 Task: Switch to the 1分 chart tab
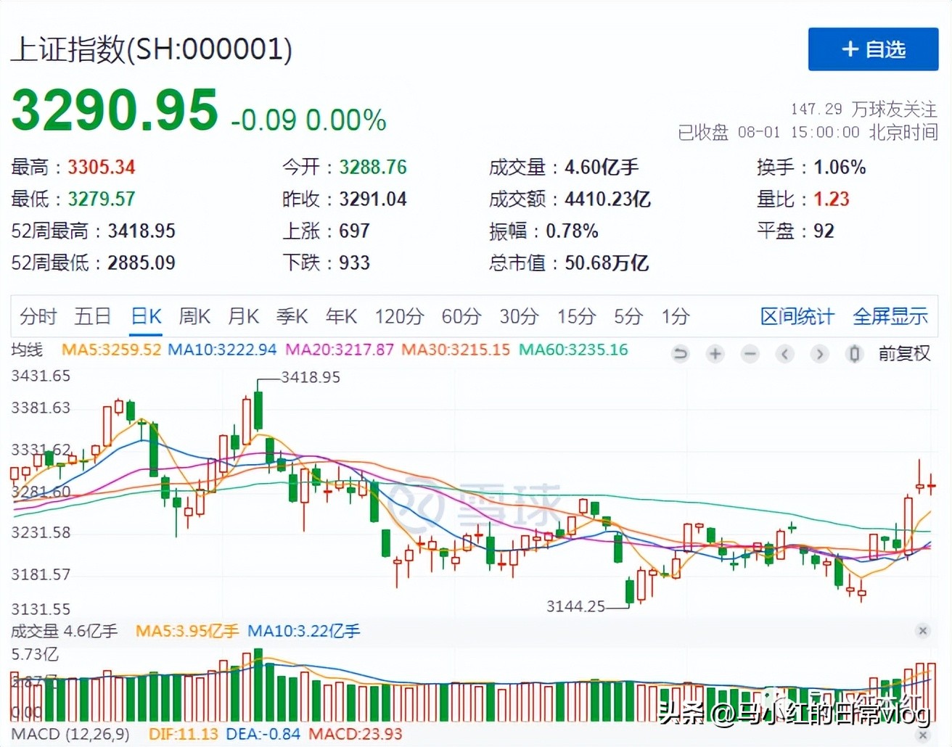[x=675, y=317]
